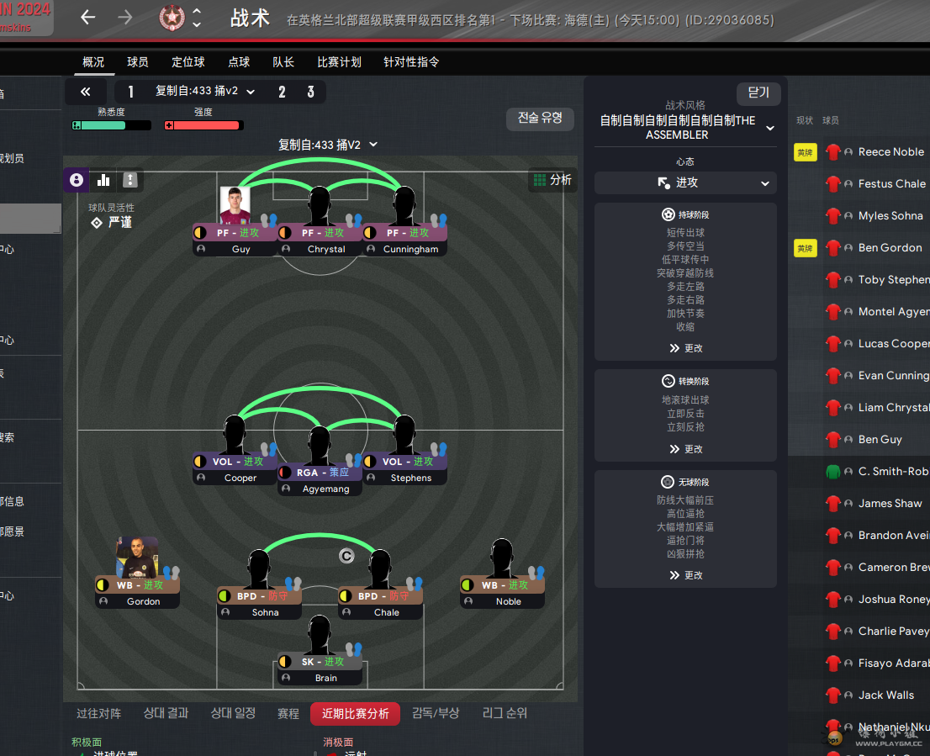Click yellow card tag beside Reece Noble
This screenshot has width=930, height=756.
click(x=805, y=152)
